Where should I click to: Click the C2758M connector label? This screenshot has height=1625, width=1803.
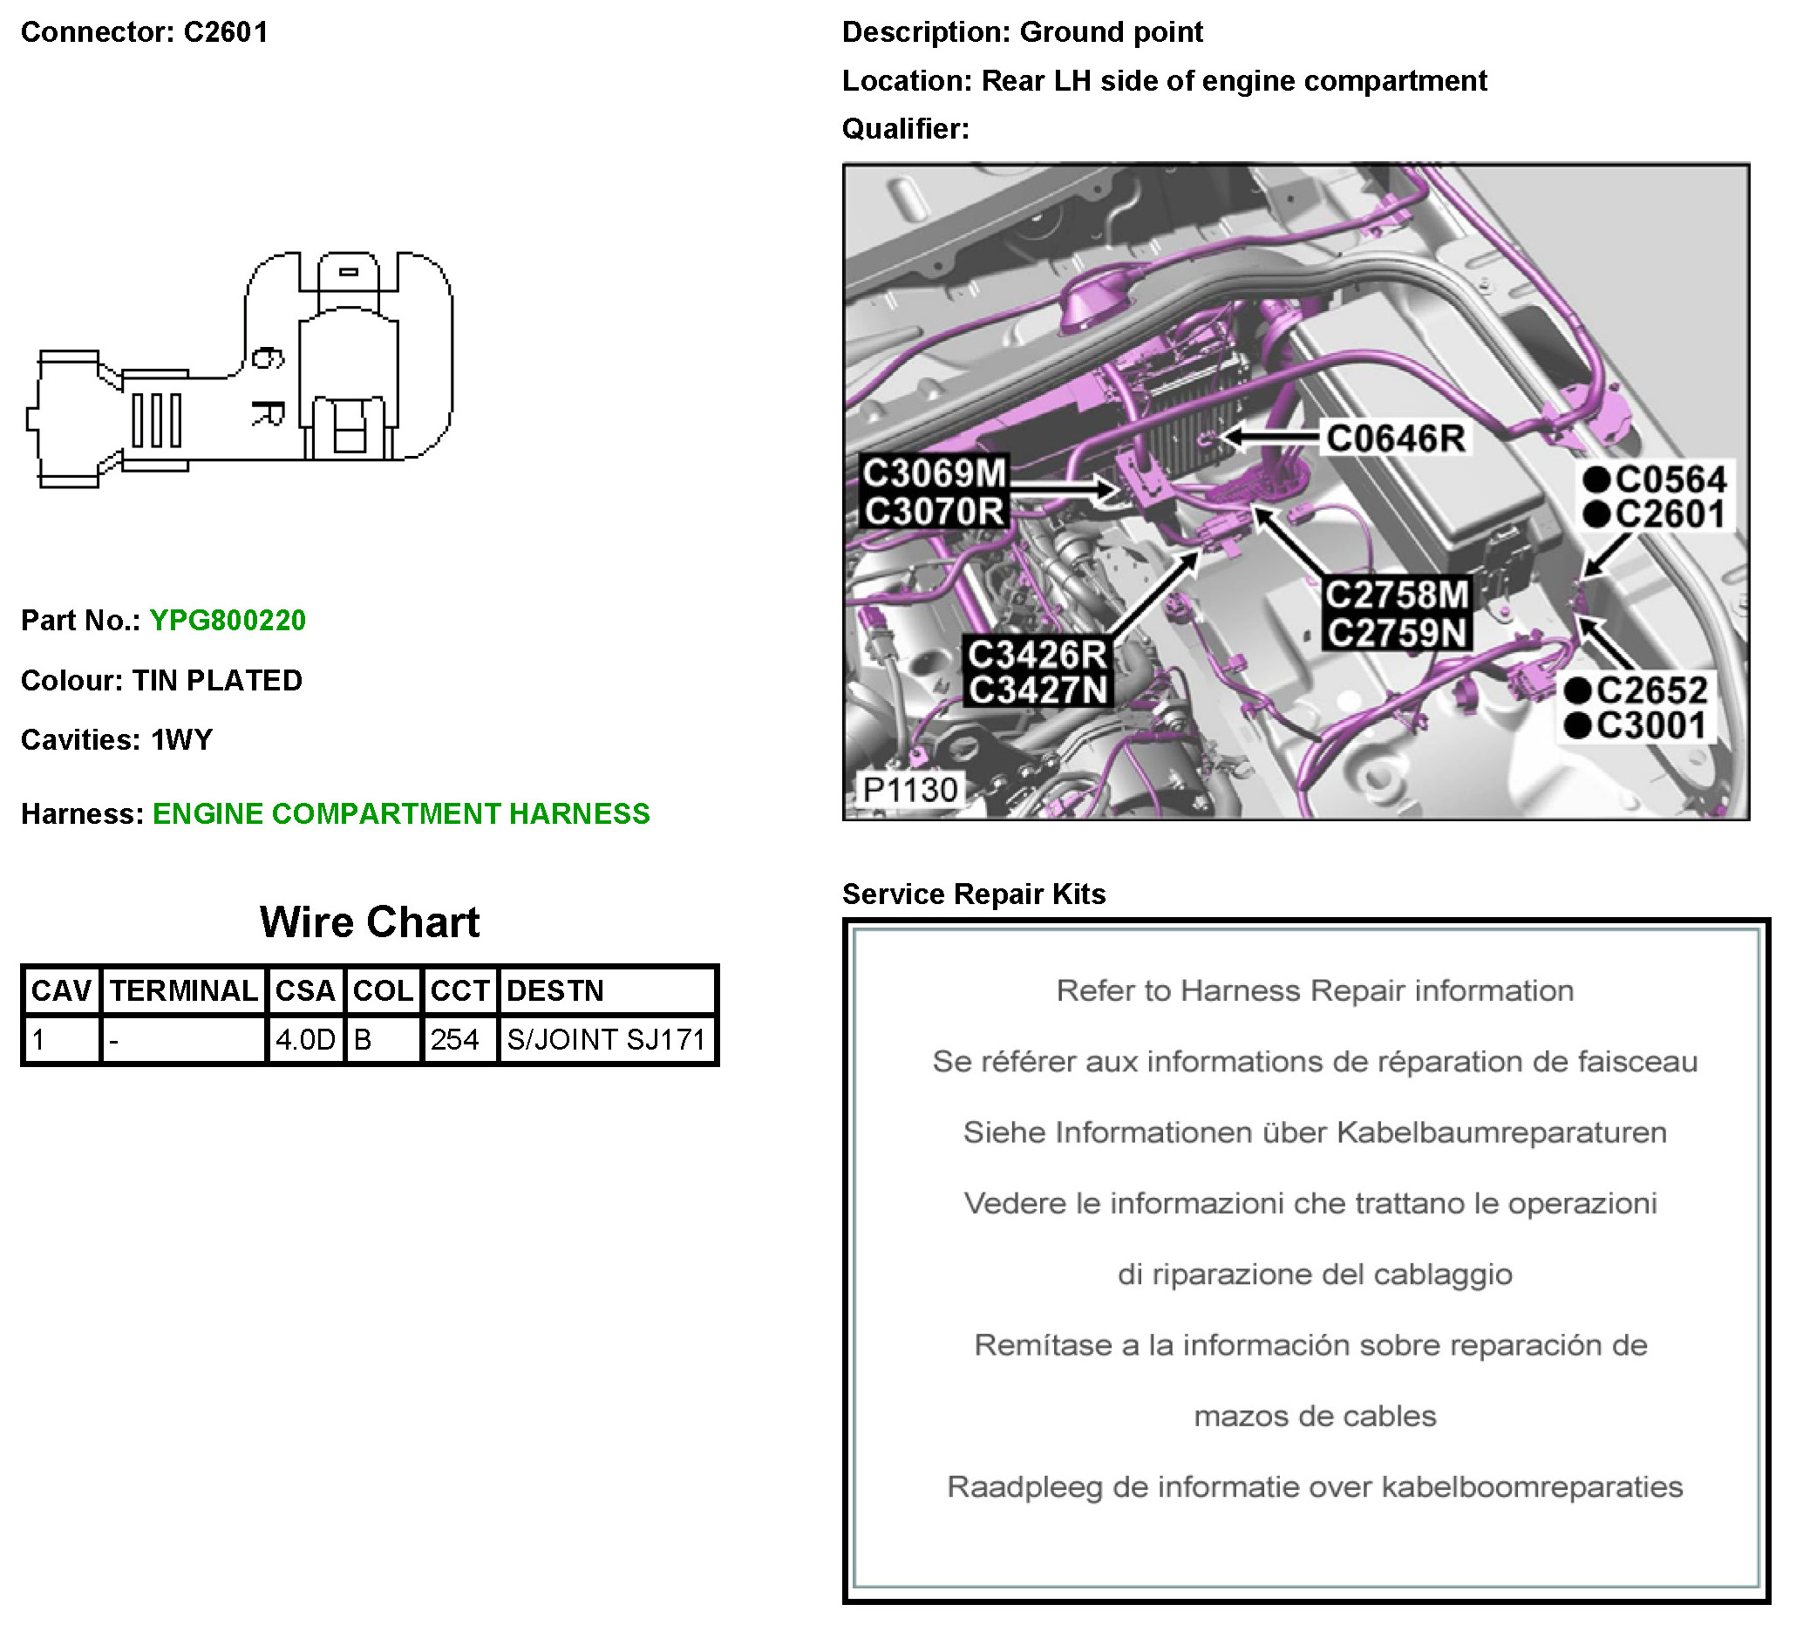click(1396, 595)
